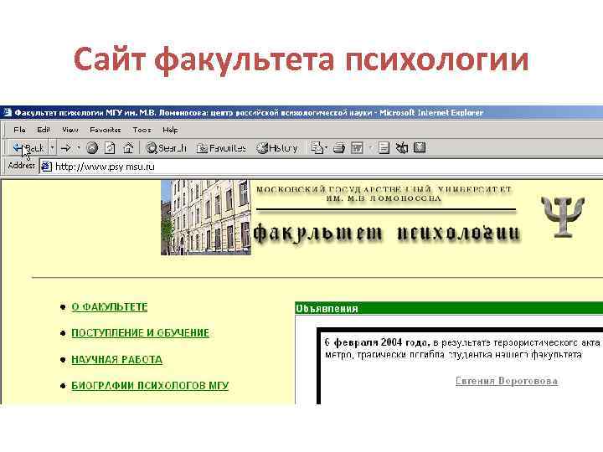This screenshot has width=603, height=452.
Task: Open the Back history dropdown arrow
Action: point(52,148)
